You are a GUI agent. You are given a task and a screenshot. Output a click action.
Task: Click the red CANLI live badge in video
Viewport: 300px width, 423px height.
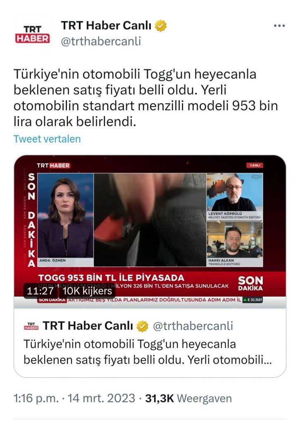tap(255, 165)
